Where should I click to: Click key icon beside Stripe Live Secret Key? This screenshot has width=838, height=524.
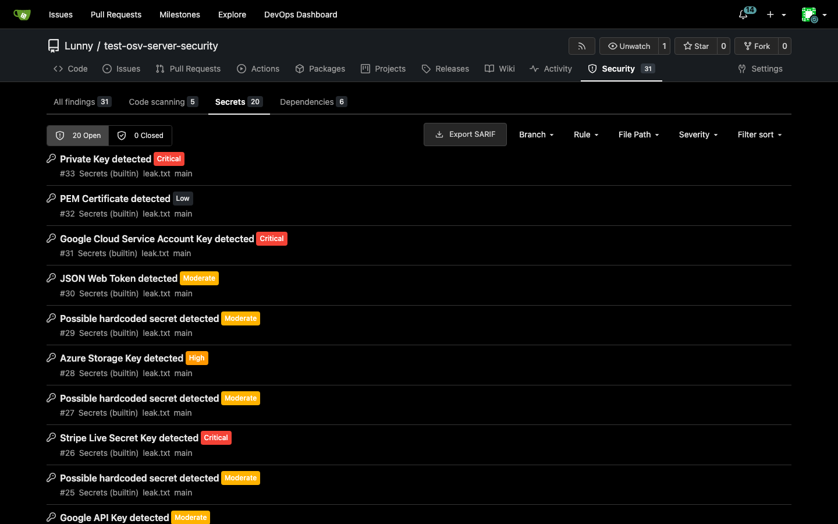[51, 437]
